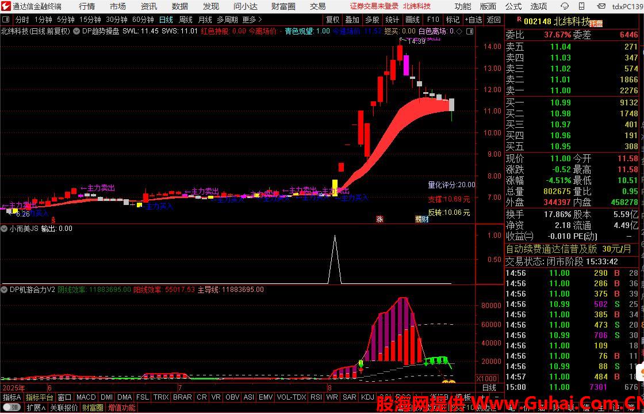644x414 pixels.
Task: Click the +自选 add-to-watchlist button
Action: 474,20
